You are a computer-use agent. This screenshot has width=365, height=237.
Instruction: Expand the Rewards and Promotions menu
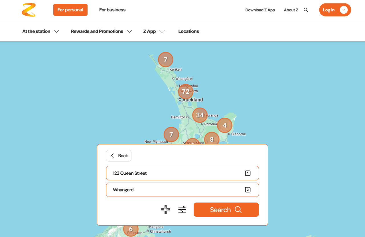pyautogui.click(x=102, y=31)
